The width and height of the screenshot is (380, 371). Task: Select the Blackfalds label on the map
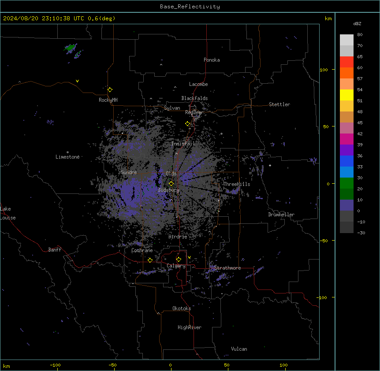point(194,98)
